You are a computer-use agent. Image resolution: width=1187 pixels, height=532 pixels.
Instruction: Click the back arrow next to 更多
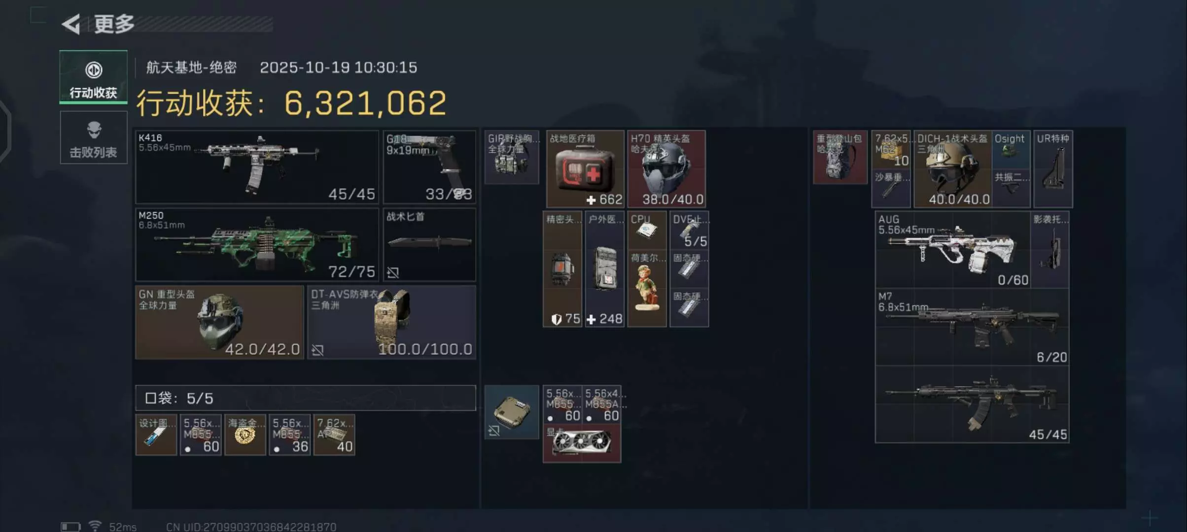[x=71, y=24]
